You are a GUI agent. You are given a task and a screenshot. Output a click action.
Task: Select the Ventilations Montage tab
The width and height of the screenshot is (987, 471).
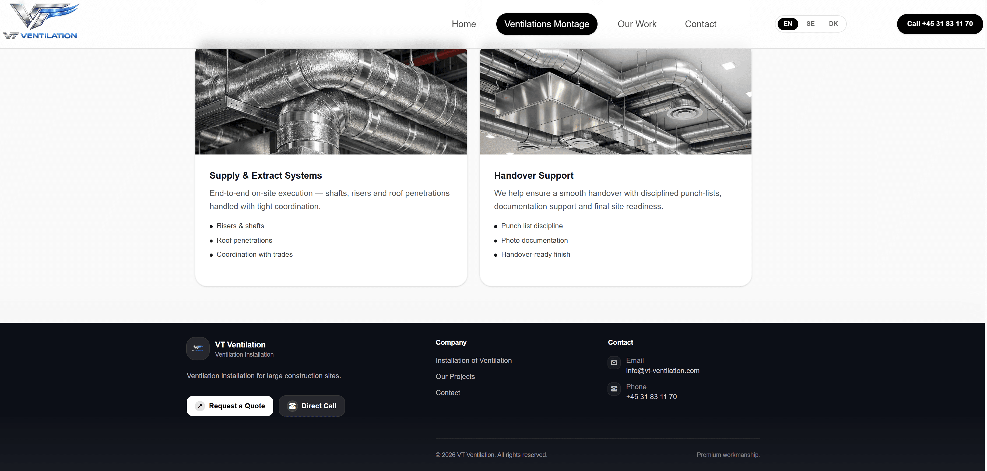pos(546,24)
